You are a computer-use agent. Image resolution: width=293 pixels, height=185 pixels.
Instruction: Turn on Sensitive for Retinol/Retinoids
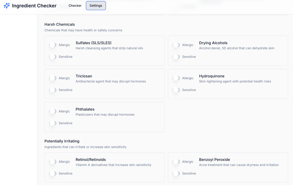point(53,173)
